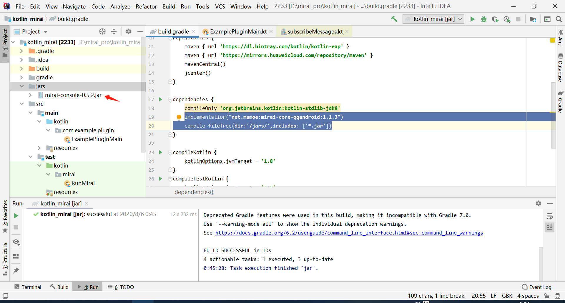Image resolution: width=565 pixels, height=303 pixels.
Task: Run dependencies block gutter arrow on line 17
Action: coord(160,99)
